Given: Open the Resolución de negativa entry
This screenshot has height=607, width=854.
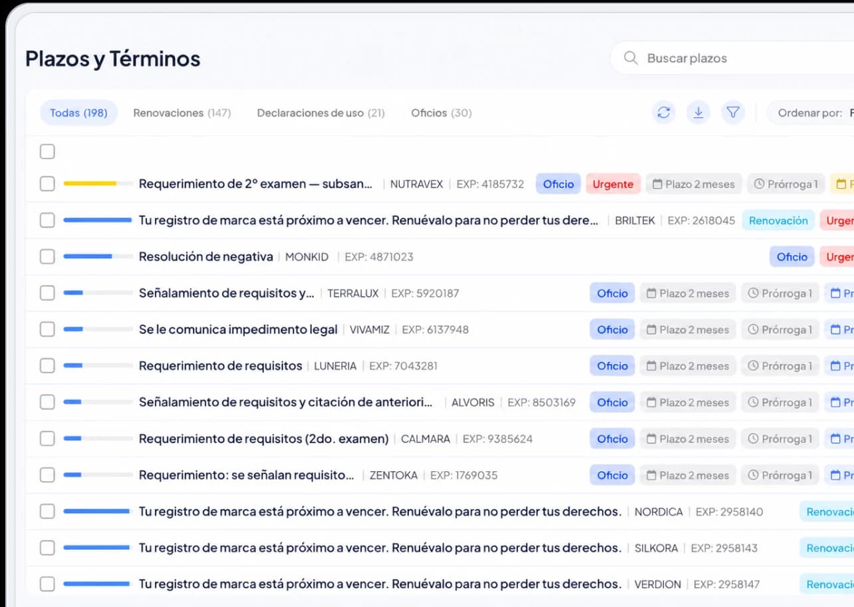Looking at the screenshot, I should (x=206, y=257).
